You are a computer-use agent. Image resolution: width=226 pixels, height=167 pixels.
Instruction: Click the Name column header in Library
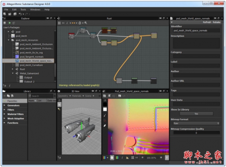[x=32, y=101]
